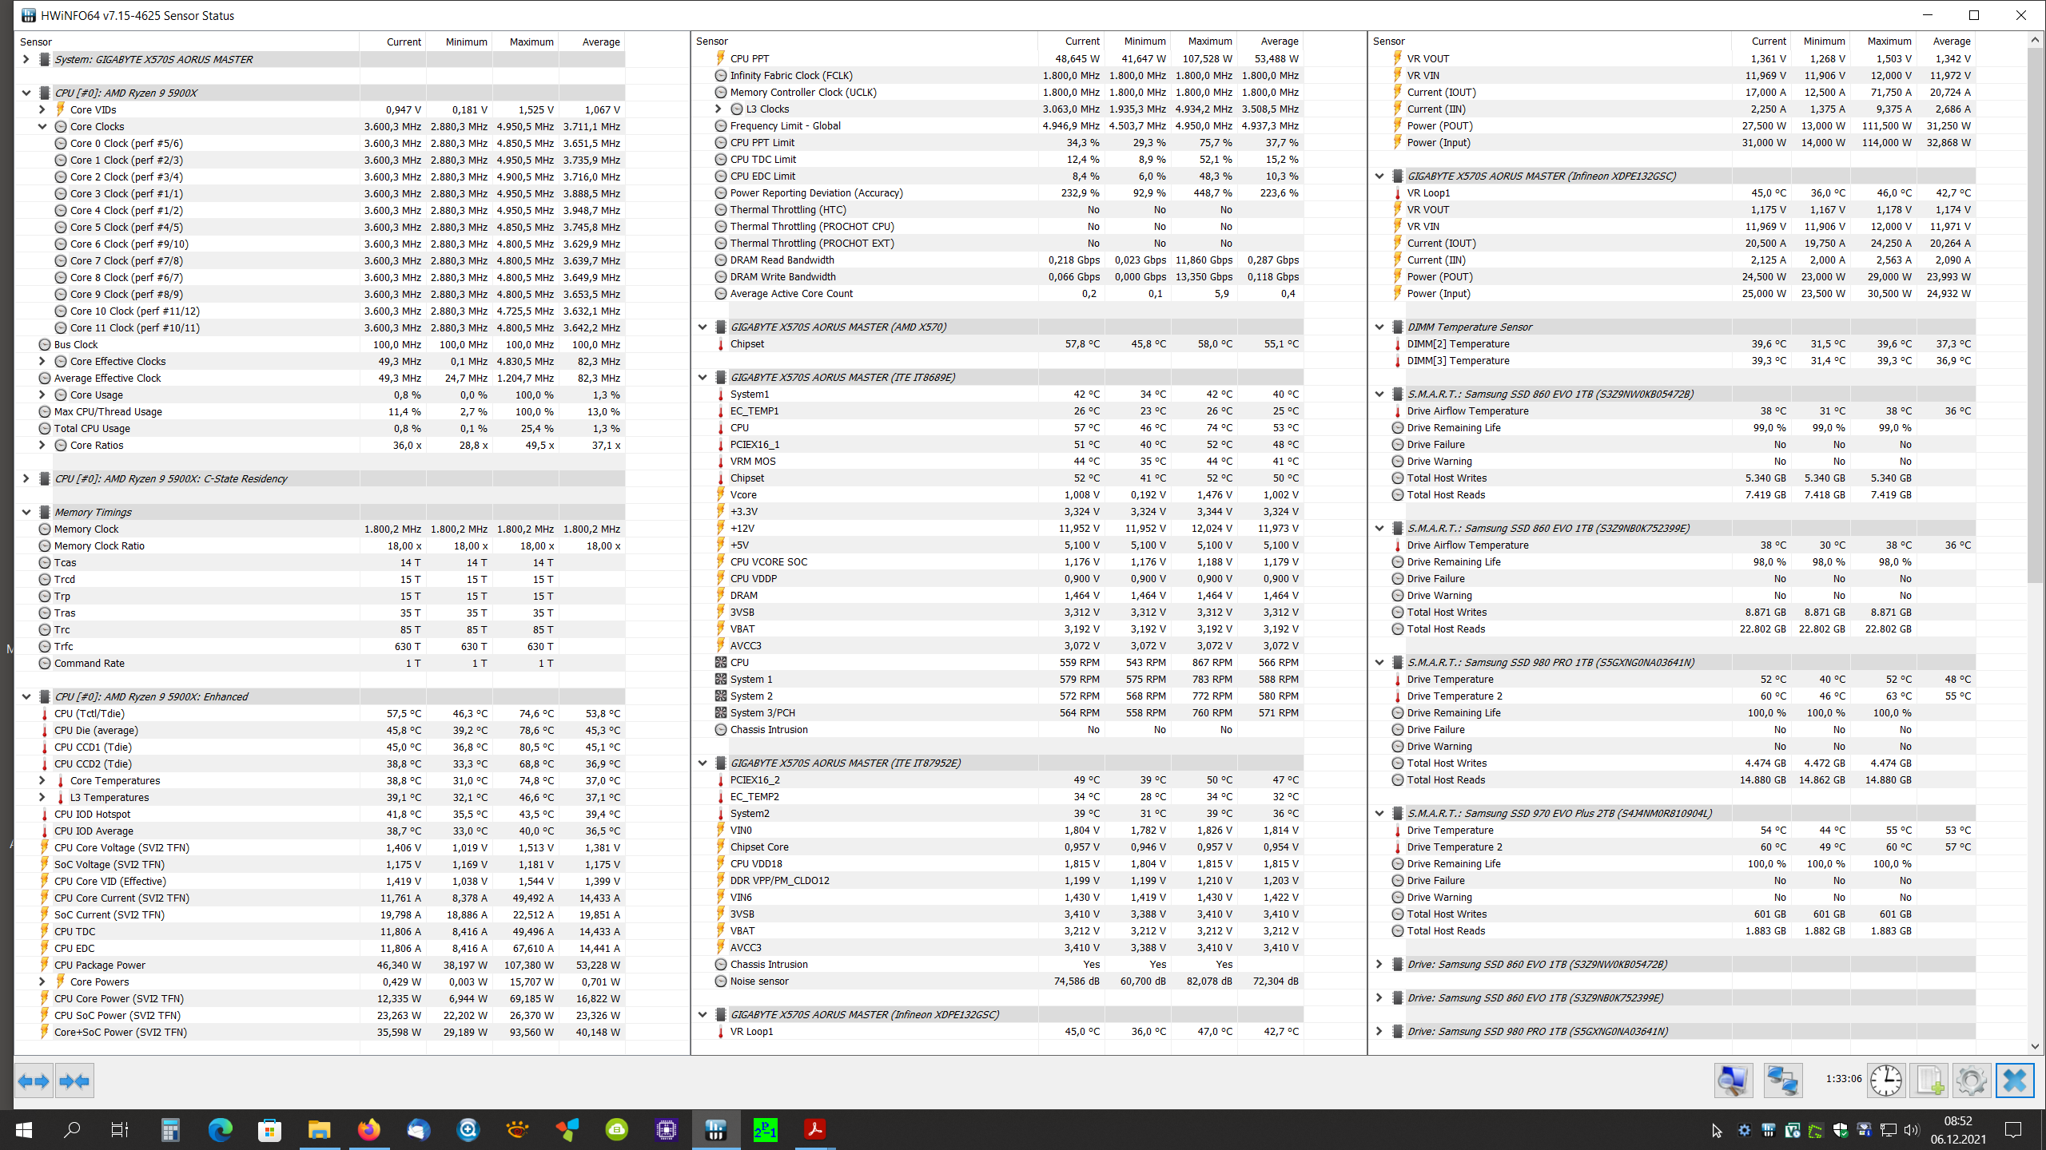The image size is (2046, 1150).
Task: Expand the L3 Clocks entry
Action: click(x=718, y=109)
